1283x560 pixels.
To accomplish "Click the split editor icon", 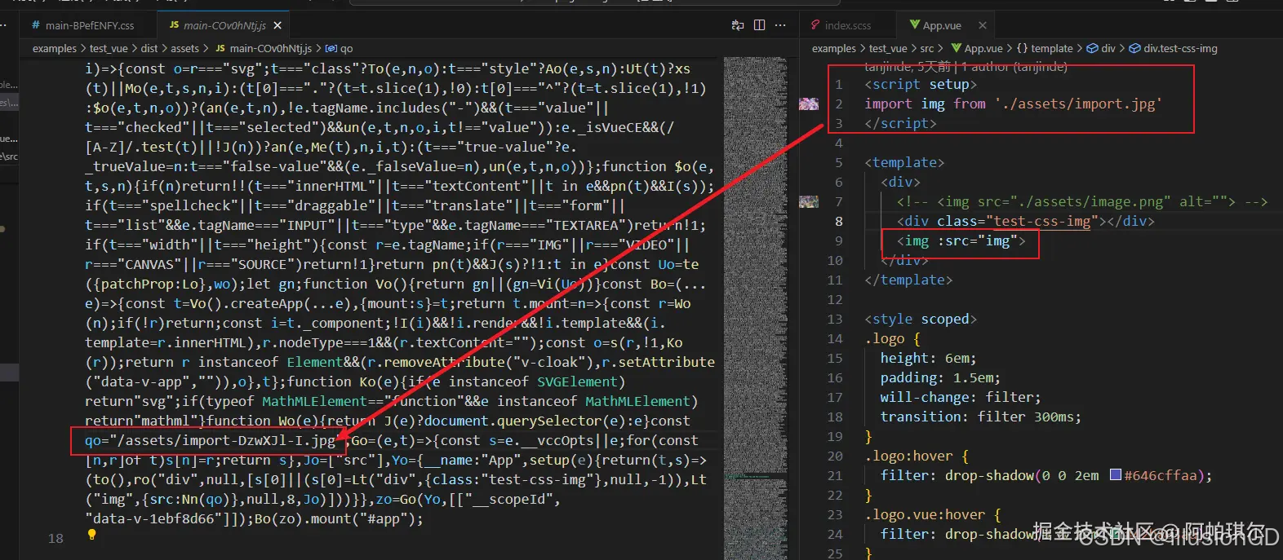I will 759,25.
